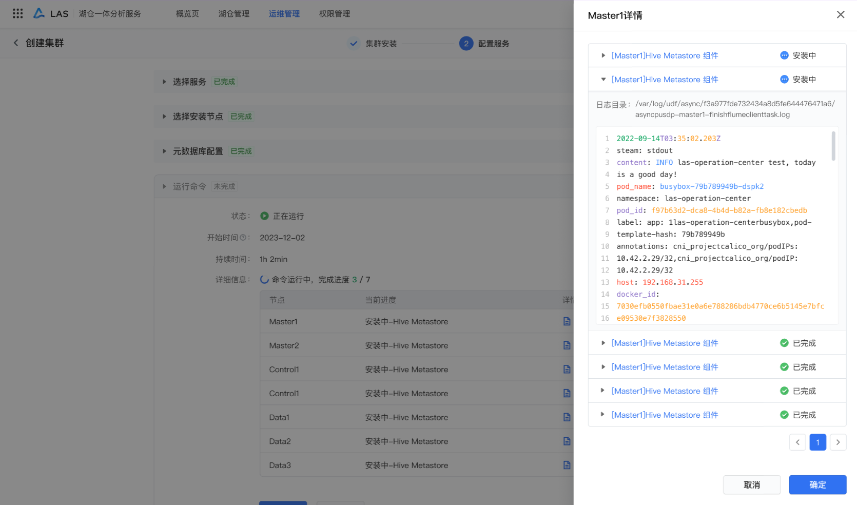857x505 pixels.
Task: Click the 取消 button
Action: pos(751,484)
